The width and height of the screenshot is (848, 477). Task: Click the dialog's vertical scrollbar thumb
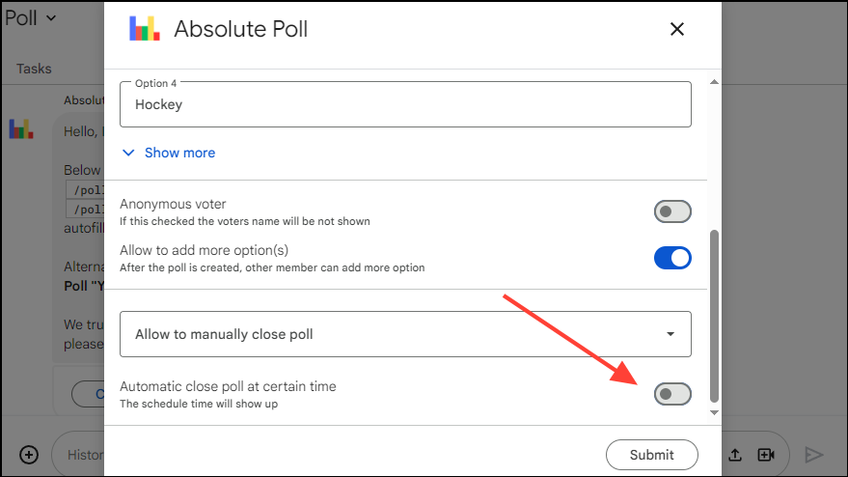tap(714, 315)
